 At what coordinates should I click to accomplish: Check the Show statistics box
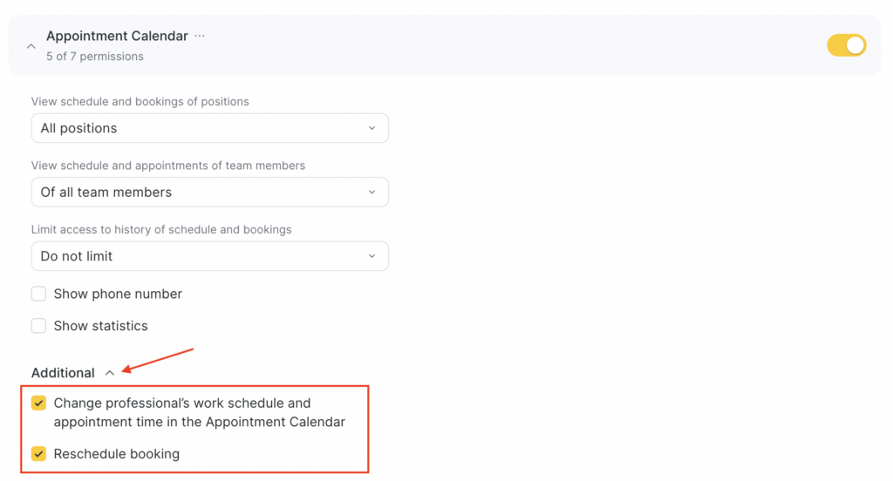(38, 326)
